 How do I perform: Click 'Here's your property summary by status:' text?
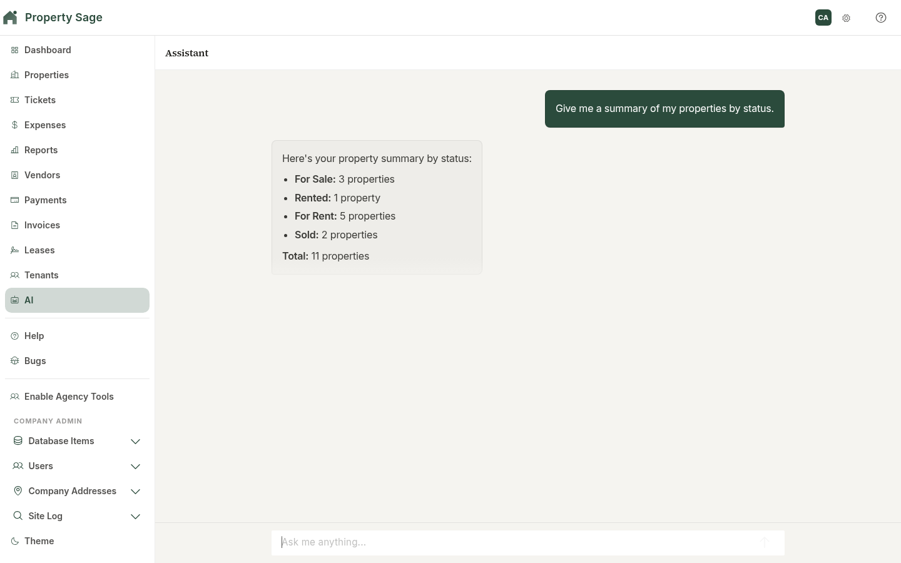point(377,159)
